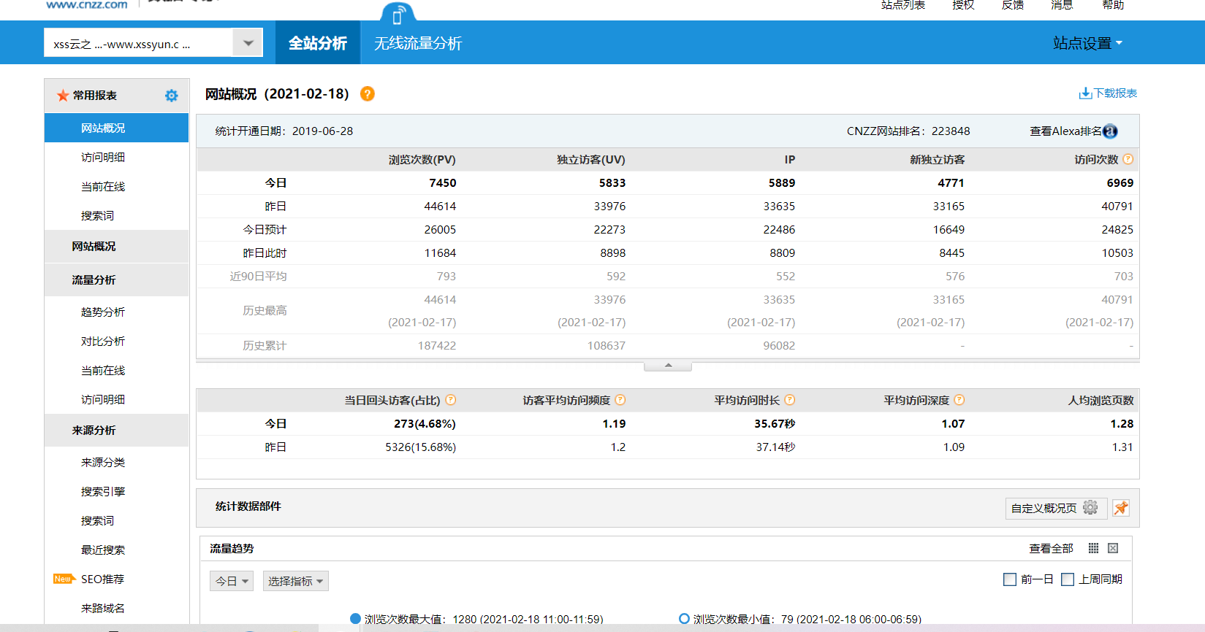The height and width of the screenshot is (632, 1205).
Task: Show the 访问次数 column help tooltip icon
Action: point(1128,159)
